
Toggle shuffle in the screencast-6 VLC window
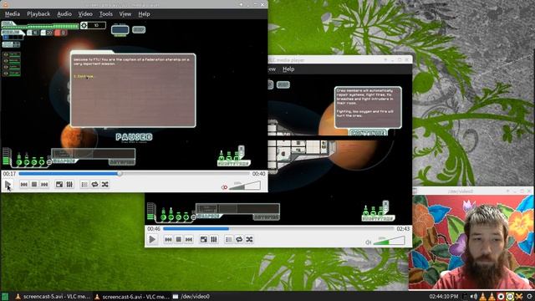click(x=249, y=240)
